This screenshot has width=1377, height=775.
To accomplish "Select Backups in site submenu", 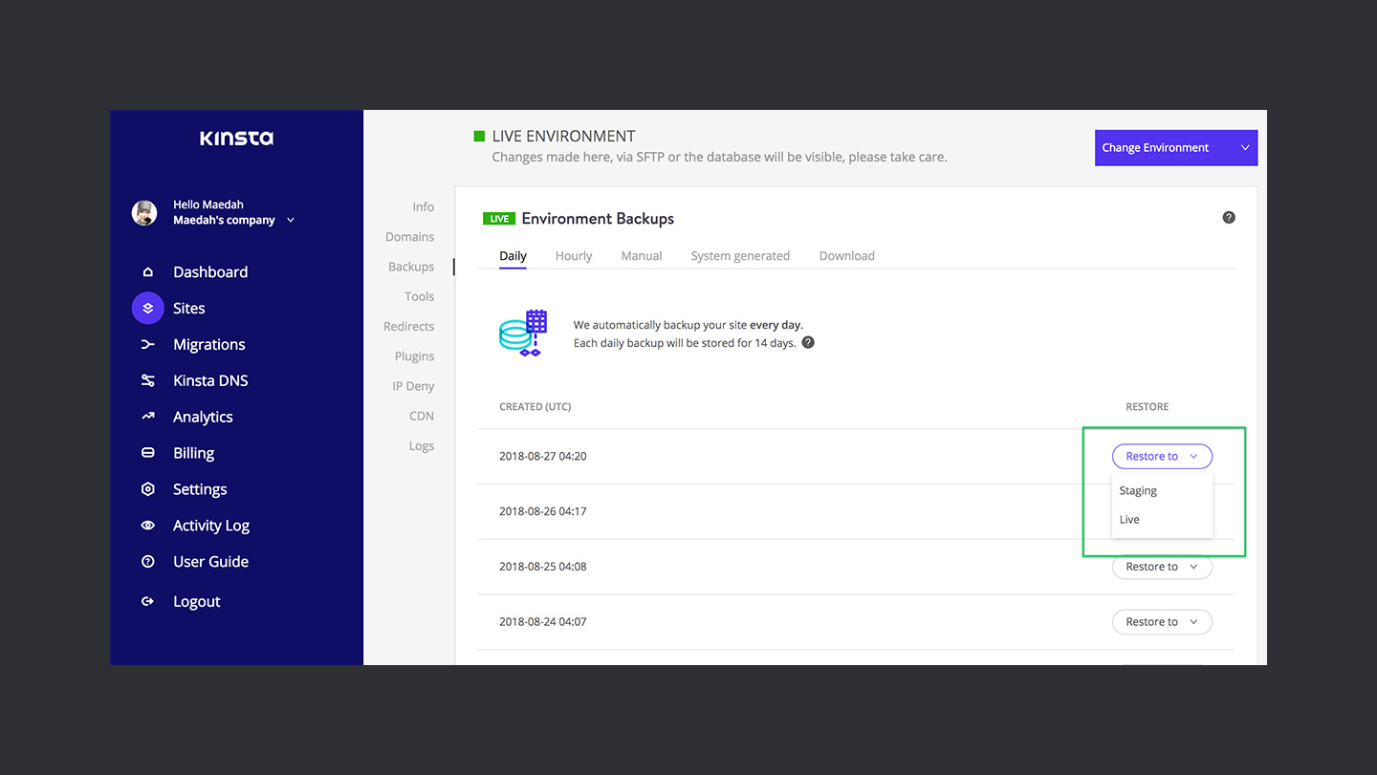I will [x=411, y=267].
